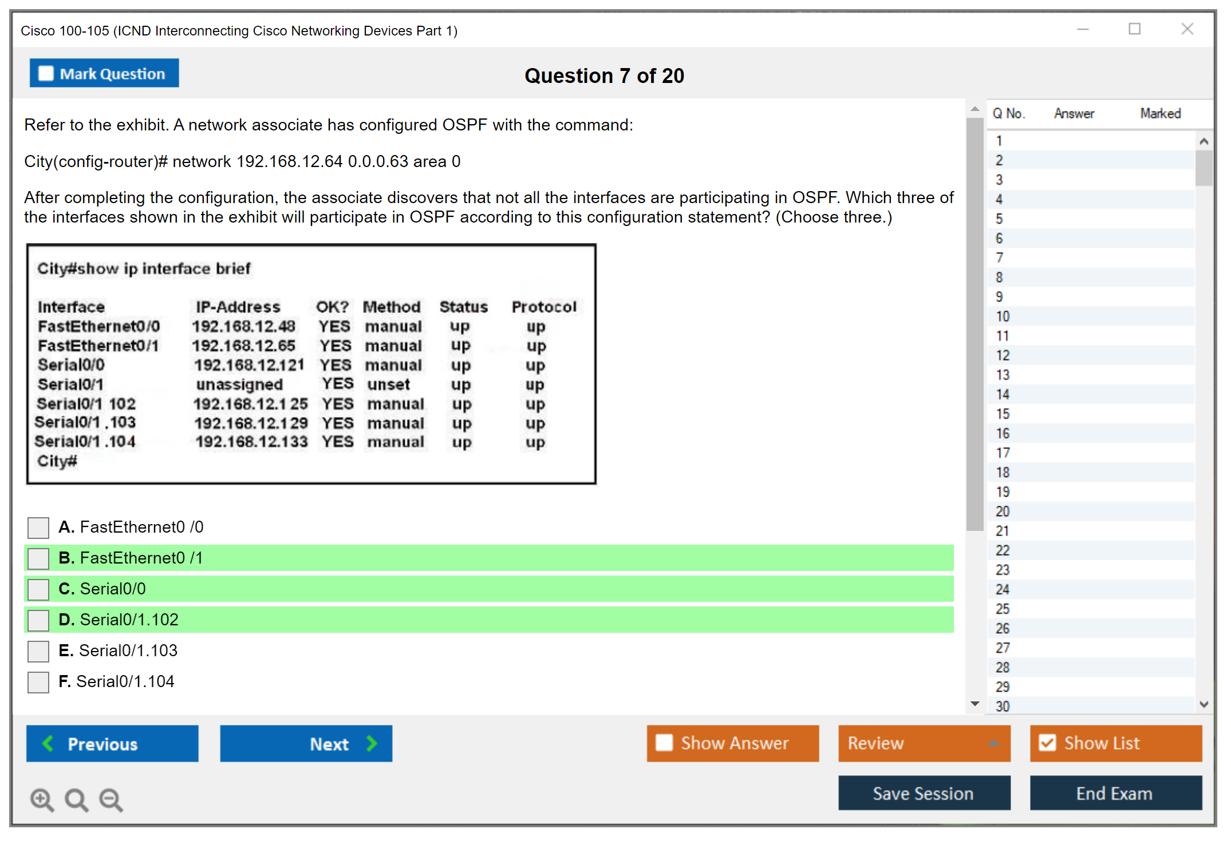Click the zoom out magnifier icon
The image size is (1231, 841).
pos(111,799)
